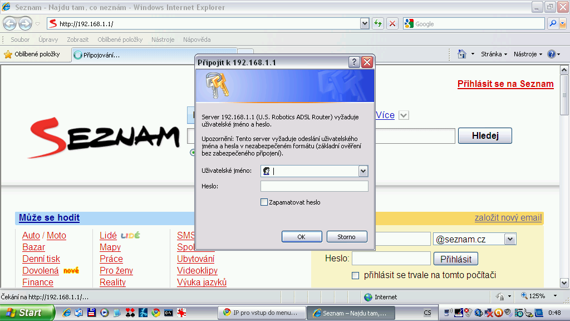The height and width of the screenshot is (321, 570).
Task: Open the recent pages arrow beside Forward
Action: pyautogui.click(x=37, y=24)
